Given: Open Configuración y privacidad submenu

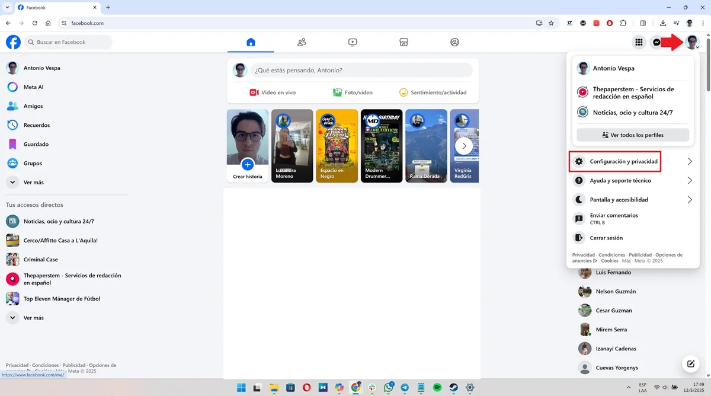Looking at the screenshot, I should coord(633,161).
